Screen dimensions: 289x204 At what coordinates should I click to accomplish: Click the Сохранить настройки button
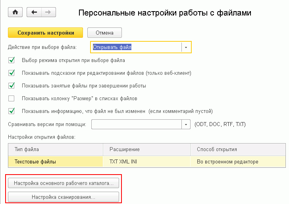tap(45, 33)
